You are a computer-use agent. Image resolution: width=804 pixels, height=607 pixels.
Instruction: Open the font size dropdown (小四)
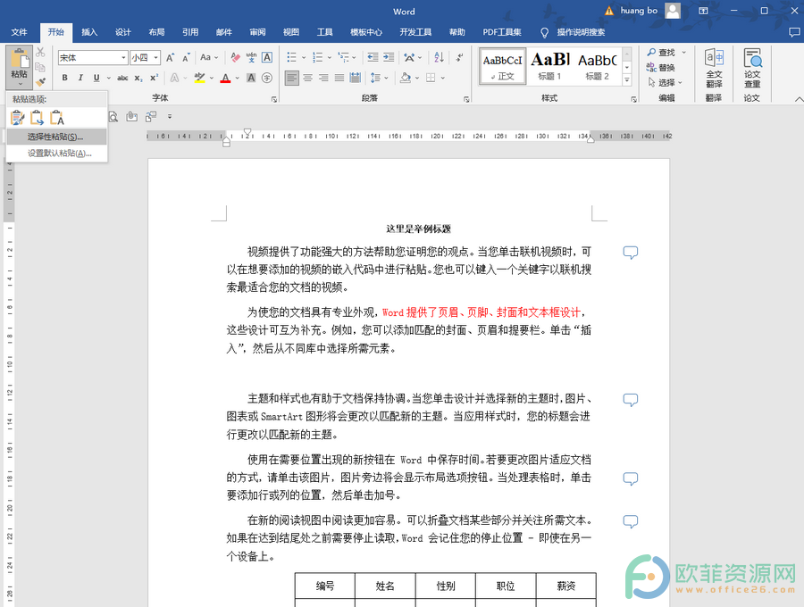(x=155, y=57)
